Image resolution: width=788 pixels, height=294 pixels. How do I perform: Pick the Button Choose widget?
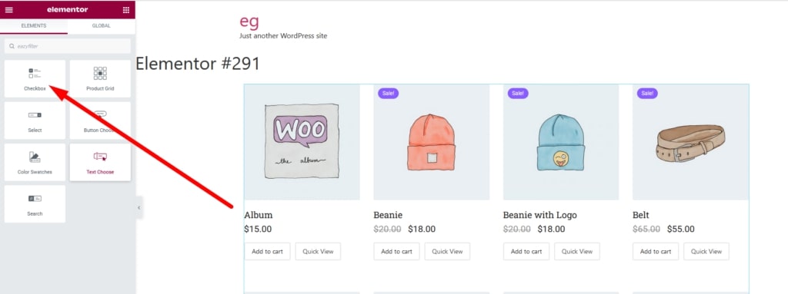[100, 121]
